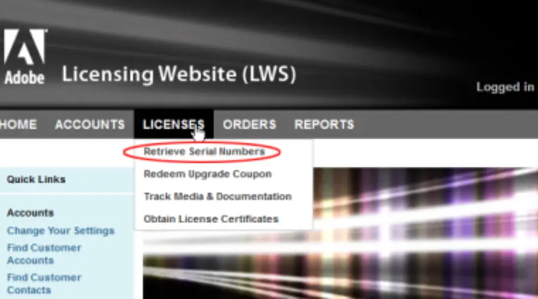Go to the HOME tab

pos(18,124)
